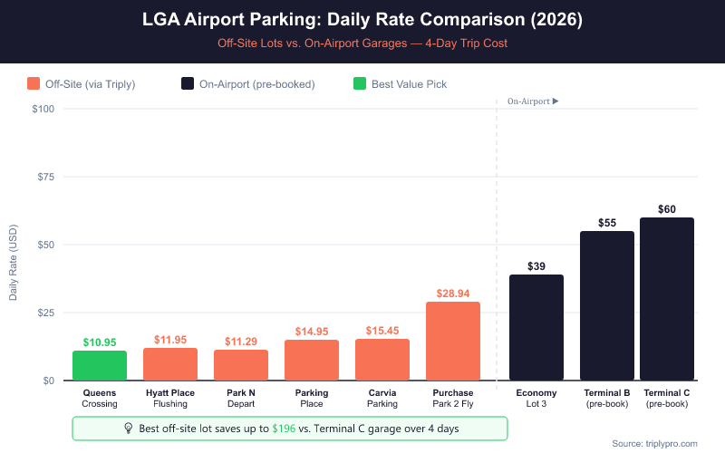Click the lightbulb icon in savings banner

pos(128,429)
